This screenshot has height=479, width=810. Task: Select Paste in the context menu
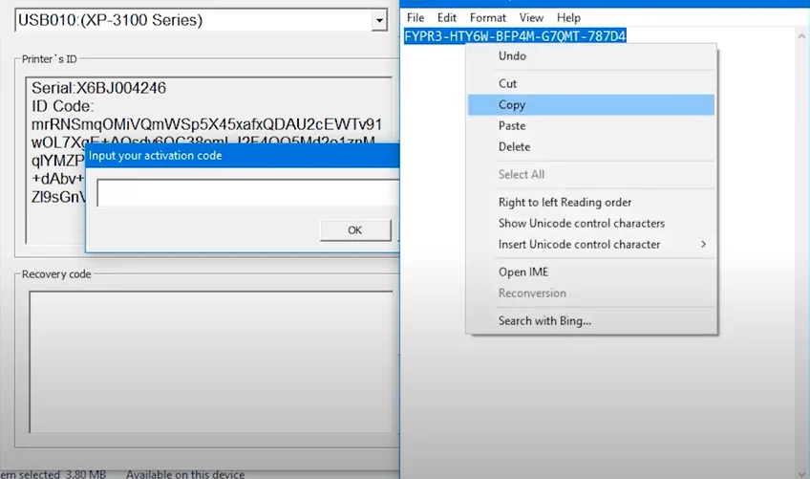pos(512,126)
